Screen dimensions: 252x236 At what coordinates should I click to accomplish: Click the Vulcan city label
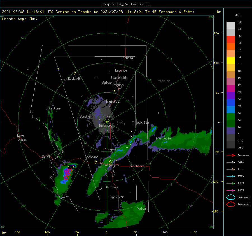point(142,208)
